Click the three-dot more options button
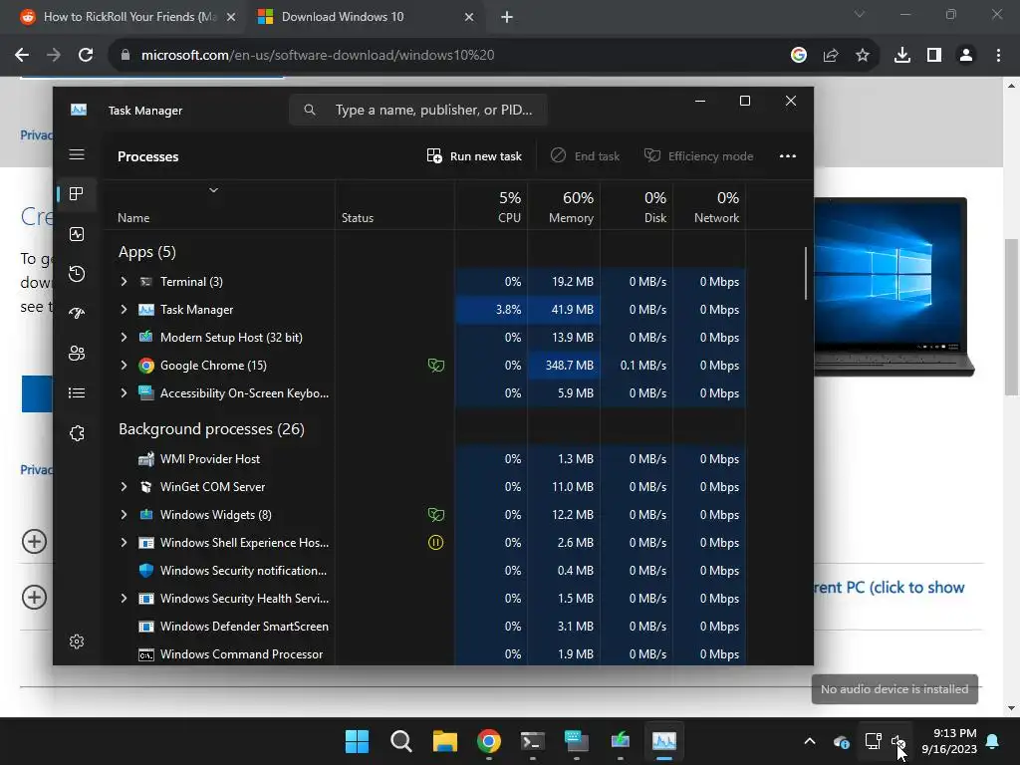The image size is (1020, 765). pyautogui.click(x=788, y=156)
